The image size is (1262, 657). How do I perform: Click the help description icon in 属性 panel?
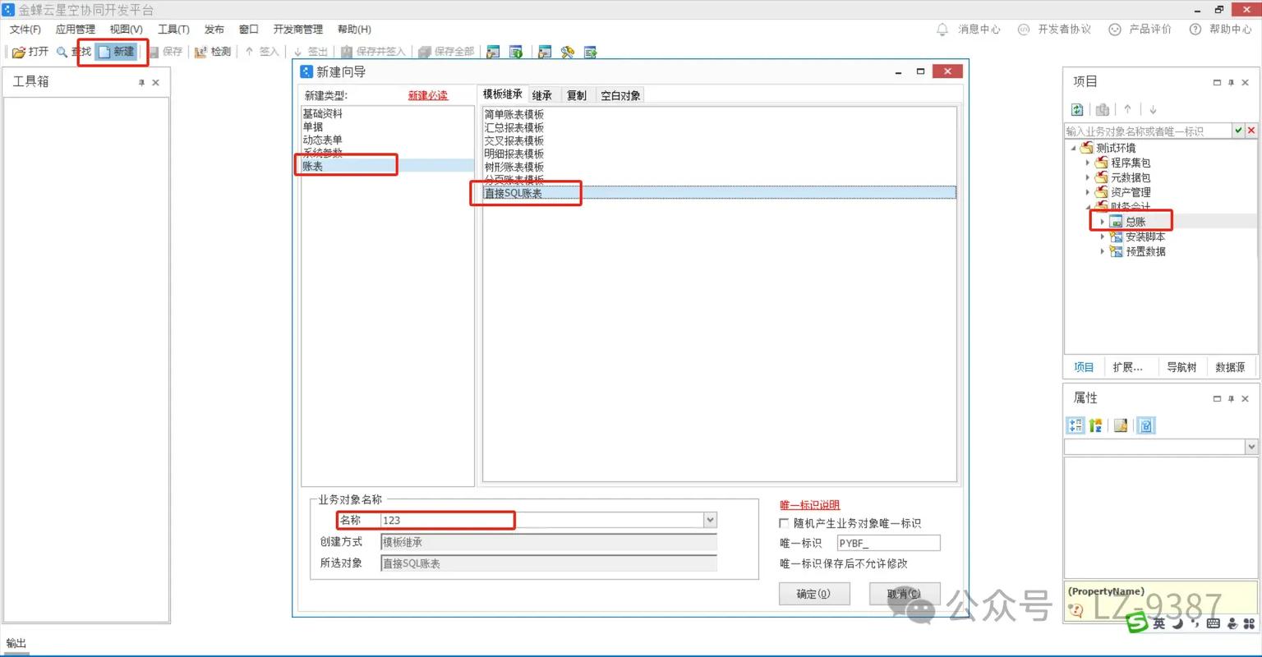point(1146,425)
